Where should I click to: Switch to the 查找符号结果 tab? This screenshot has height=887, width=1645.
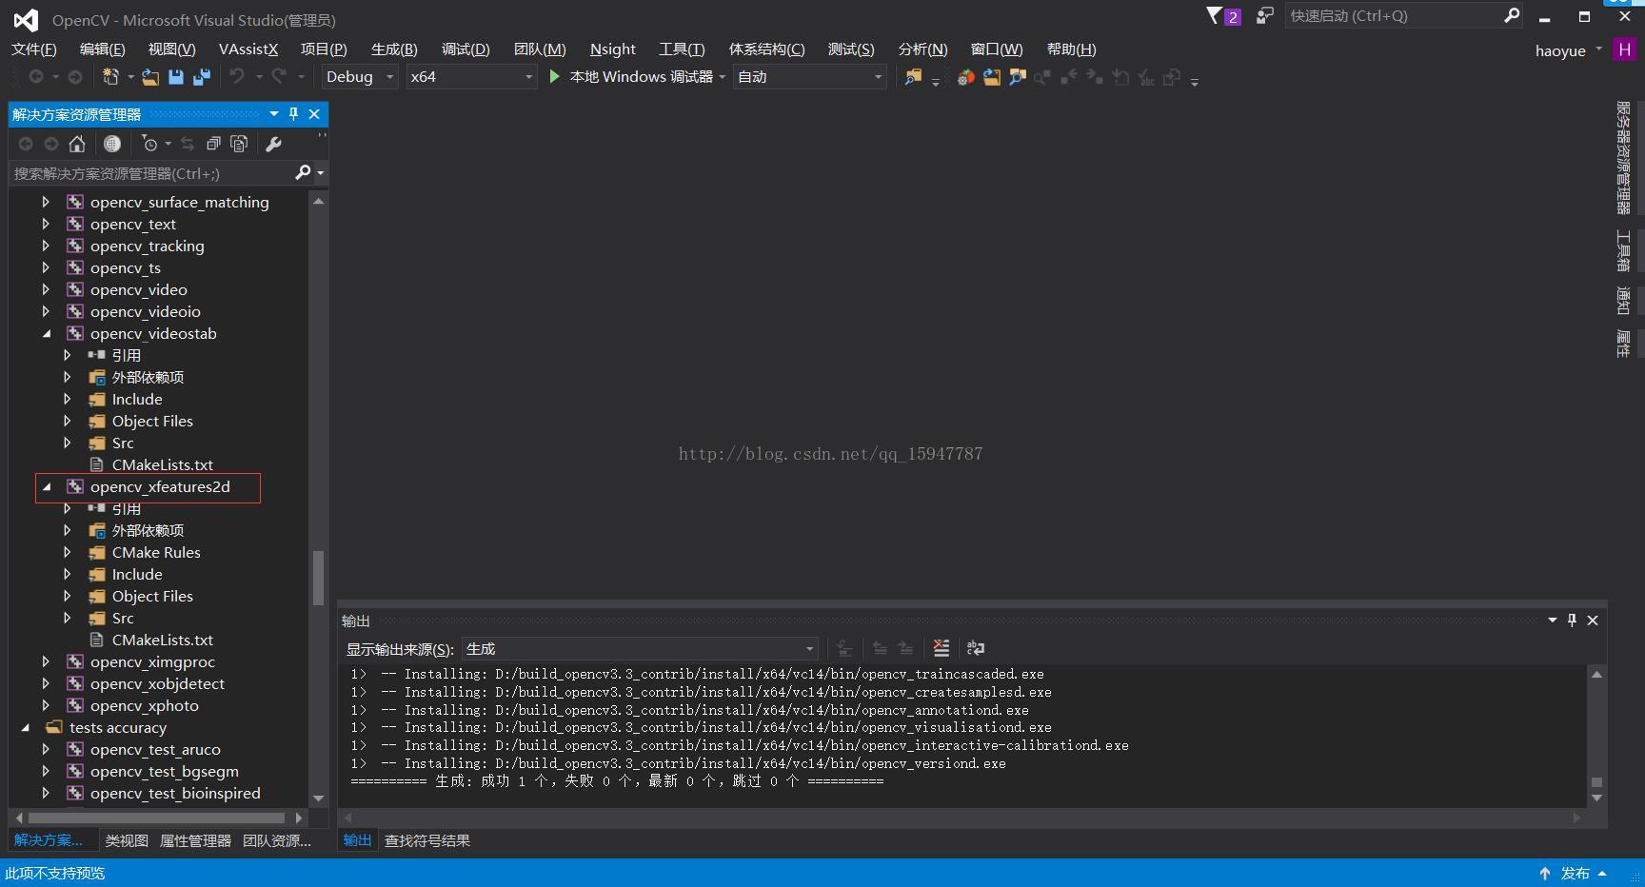[x=427, y=840]
